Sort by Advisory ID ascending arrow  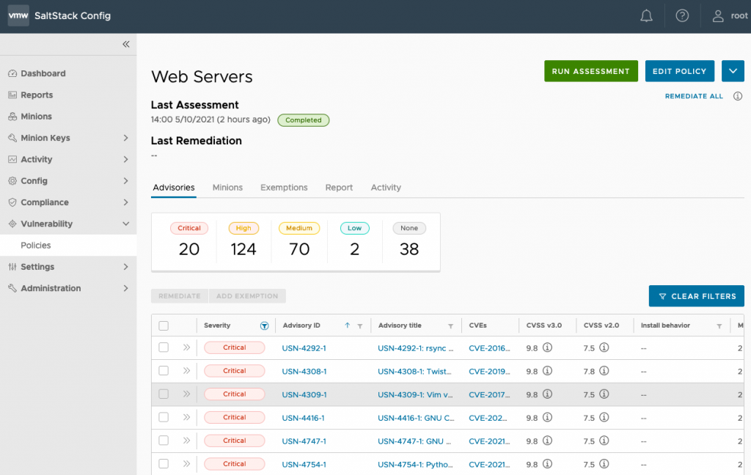point(348,325)
